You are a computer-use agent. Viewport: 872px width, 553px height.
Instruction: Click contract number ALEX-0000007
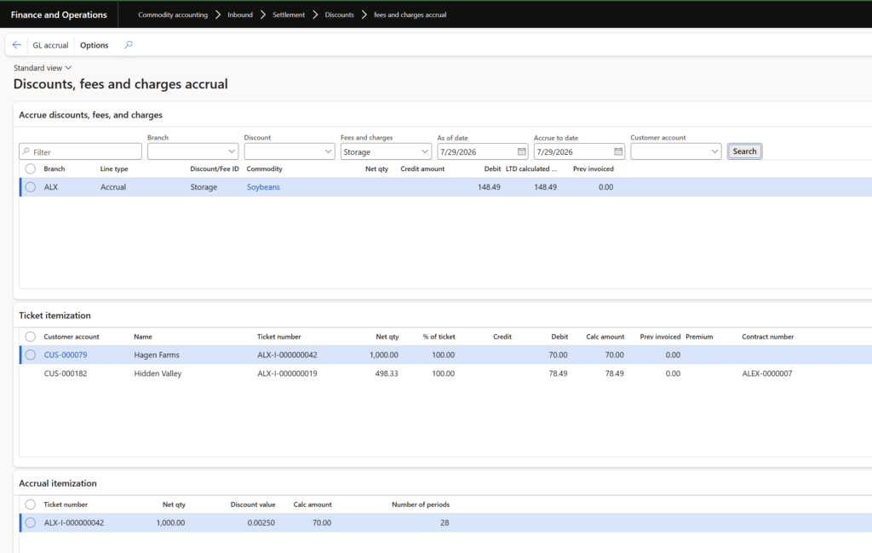(x=767, y=373)
